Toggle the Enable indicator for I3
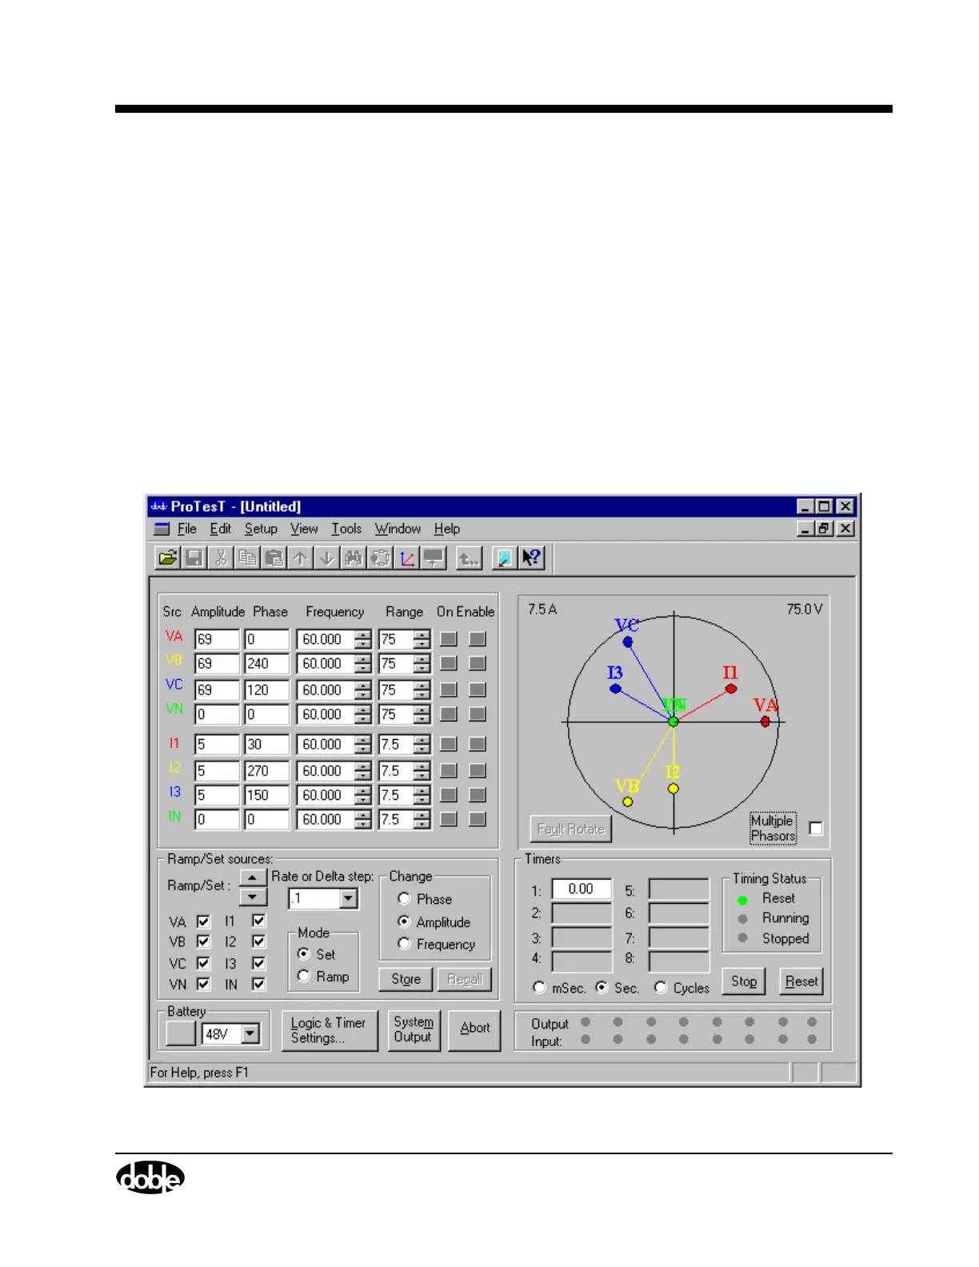979x1267 pixels. pos(478,795)
